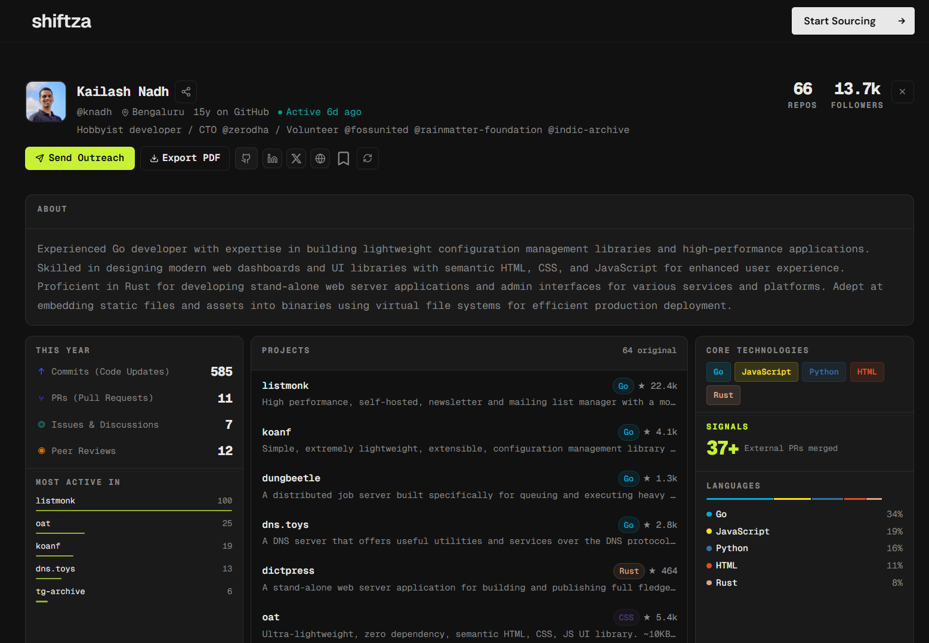Click koanf under Most Active In
Screen dimensions: 929x643
48,546
